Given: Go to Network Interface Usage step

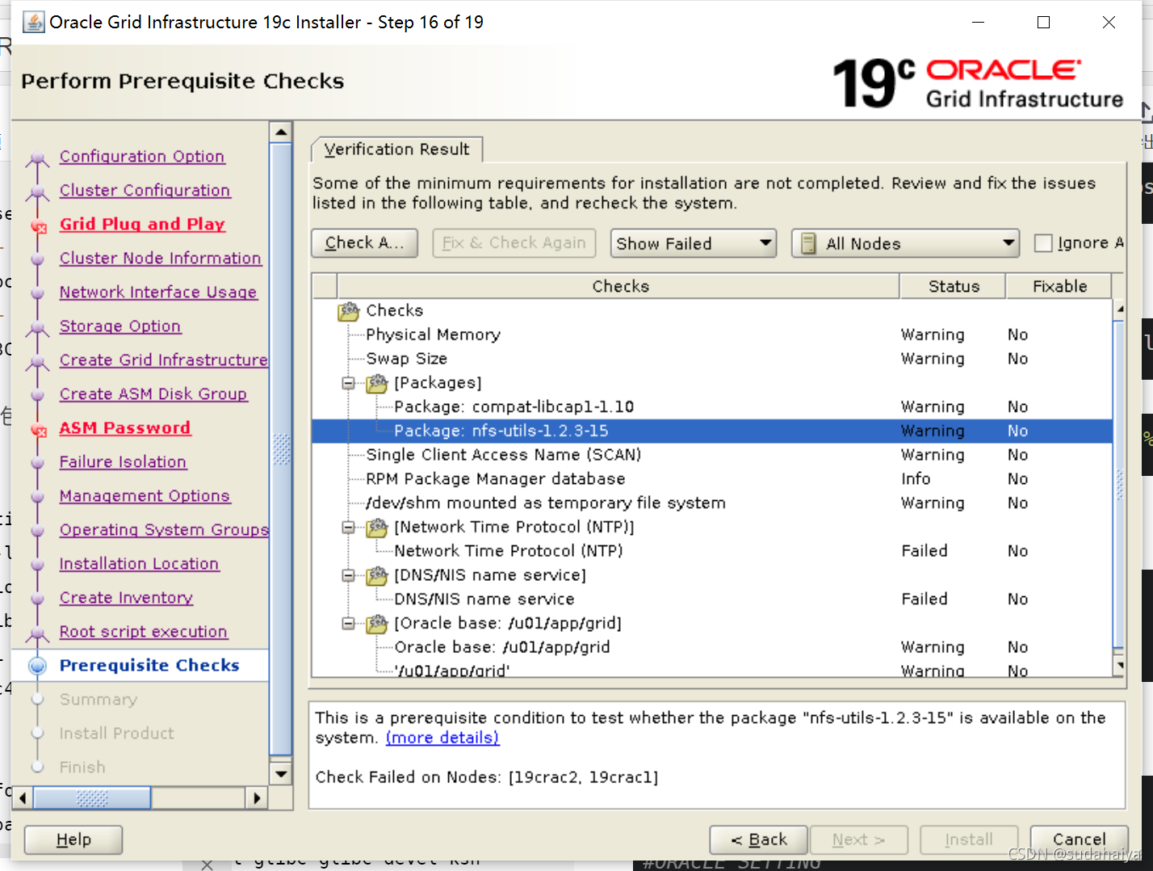Looking at the screenshot, I should [x=158, y=292].
